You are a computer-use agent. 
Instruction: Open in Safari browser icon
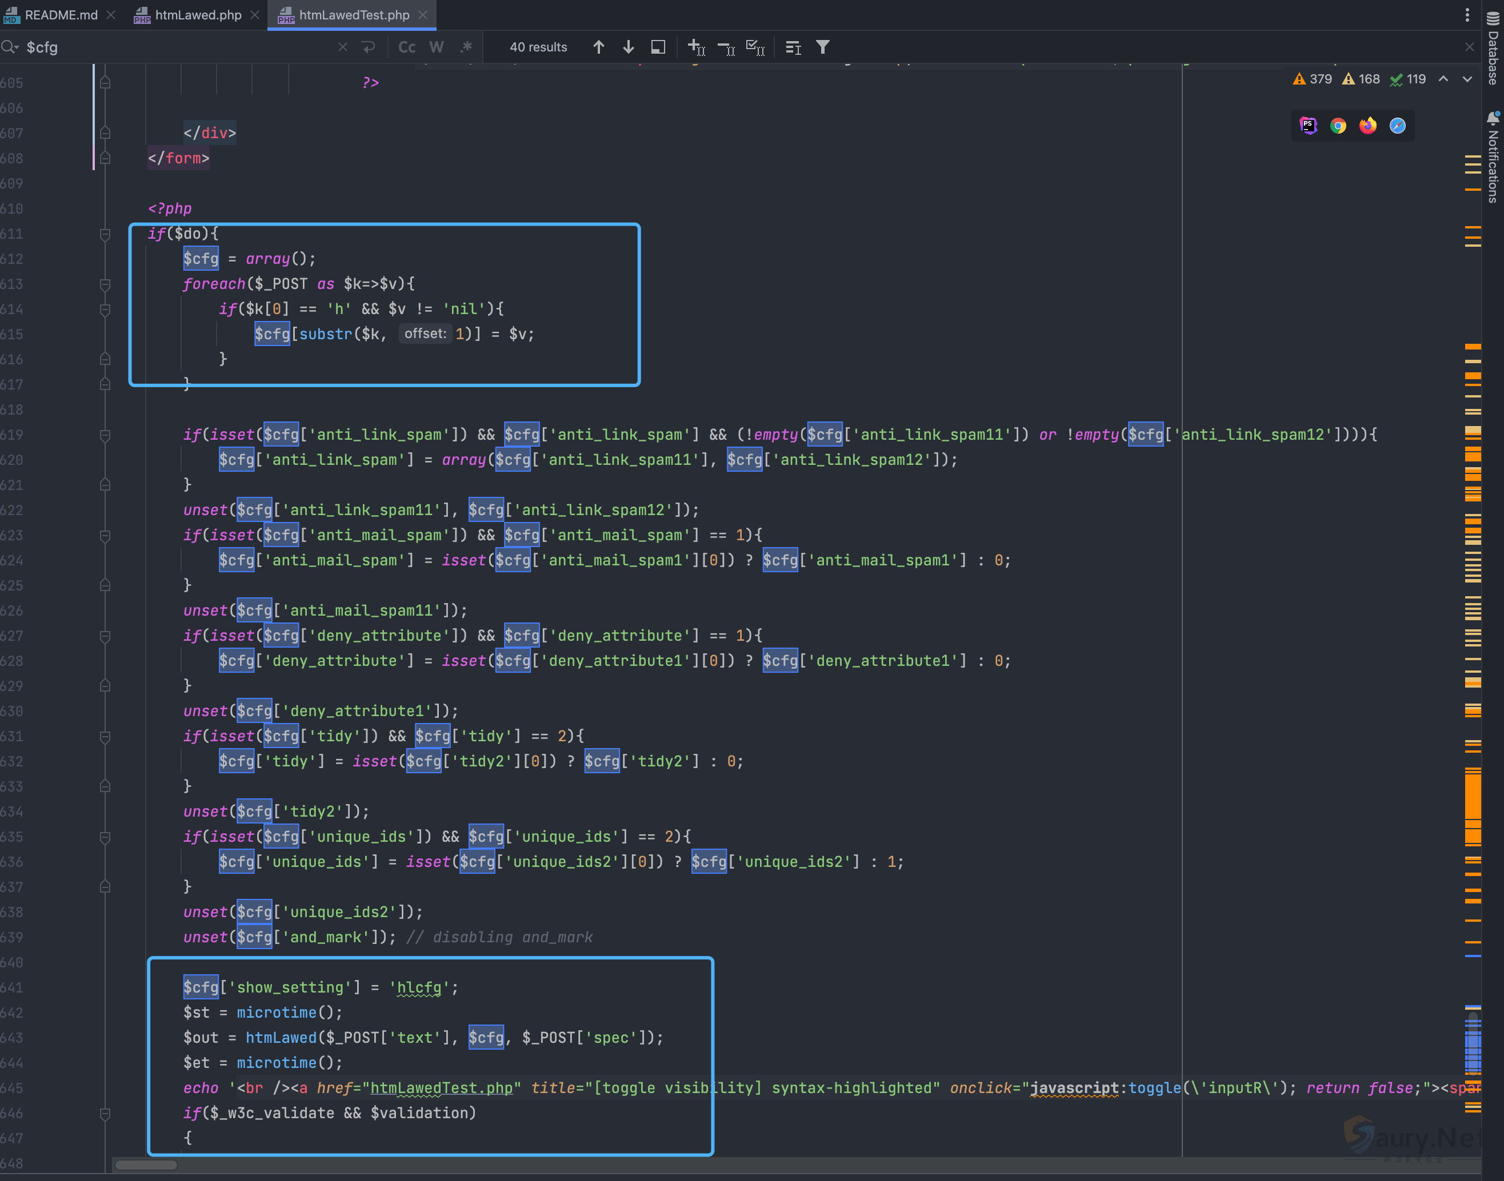tap(1398, 126)
